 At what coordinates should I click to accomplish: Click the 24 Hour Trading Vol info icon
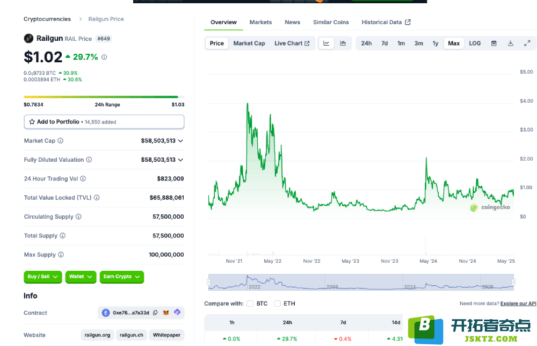click(83, 178)
